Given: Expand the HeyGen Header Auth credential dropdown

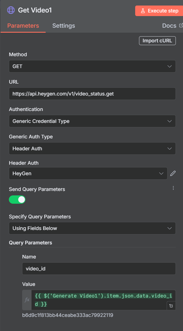Looking at the screenshot, I should coord(88,174).
